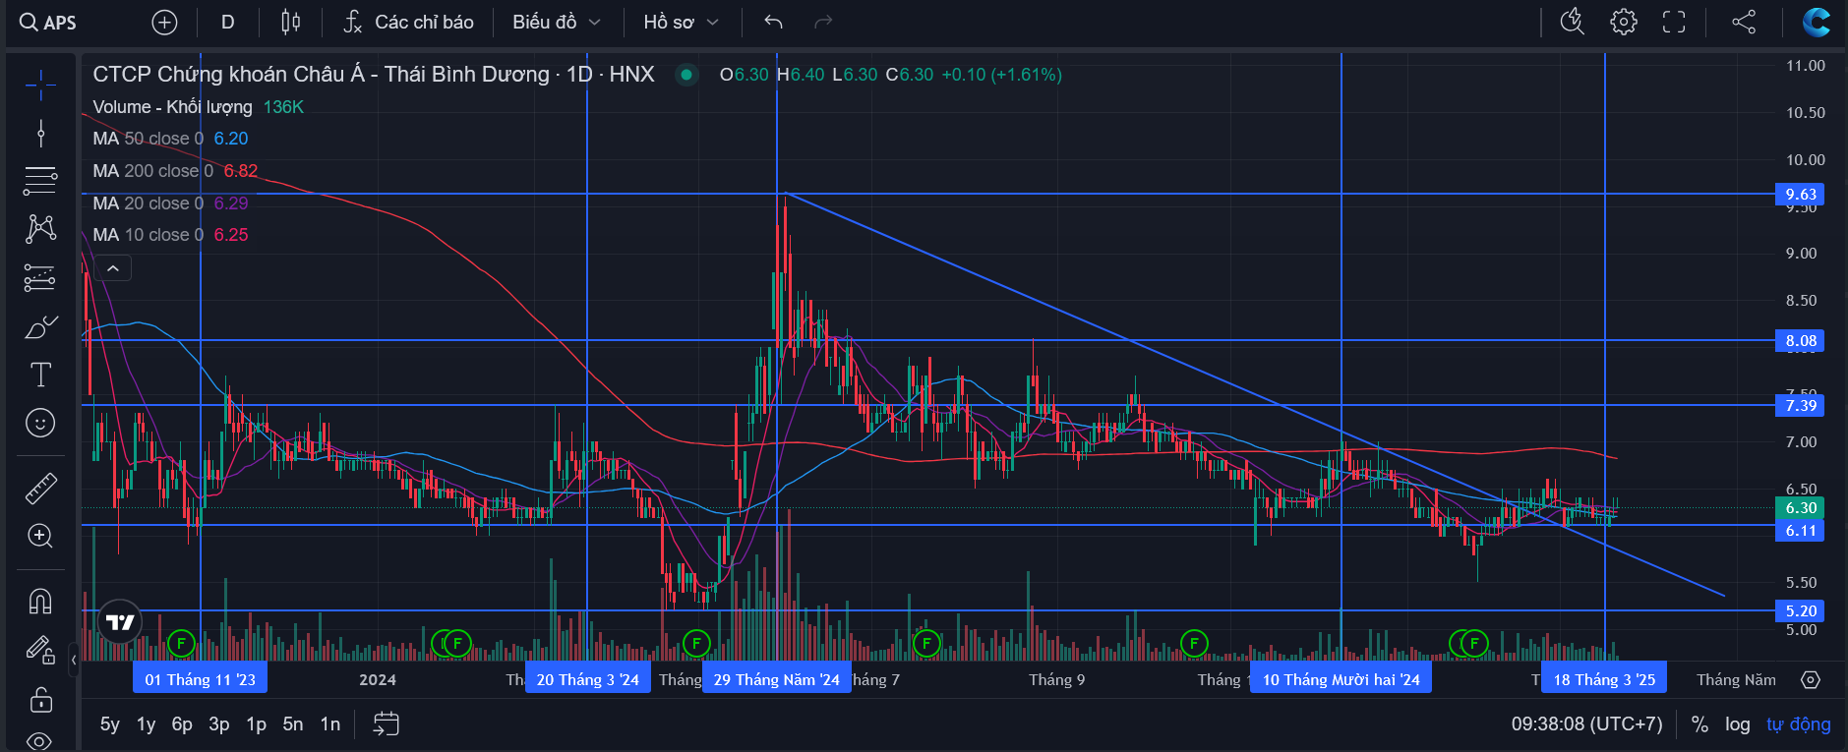Open chart settings gear in top bar
1848x752 pixels.
[1624, 22]
